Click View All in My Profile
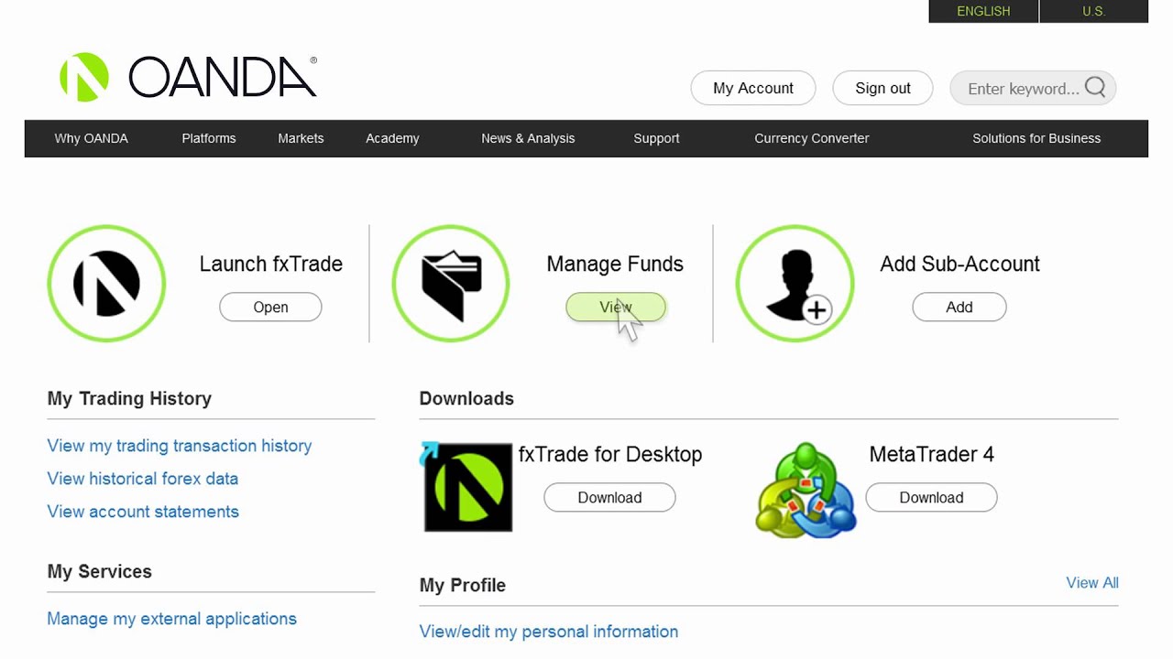 [x=1092, y=583]
